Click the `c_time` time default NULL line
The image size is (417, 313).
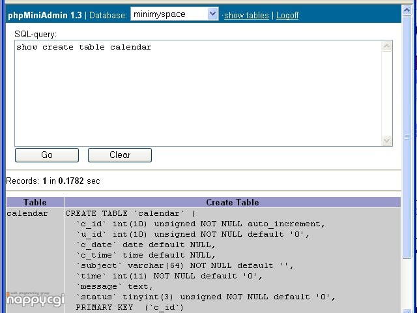pyautogui.click(x=146, y=255)
